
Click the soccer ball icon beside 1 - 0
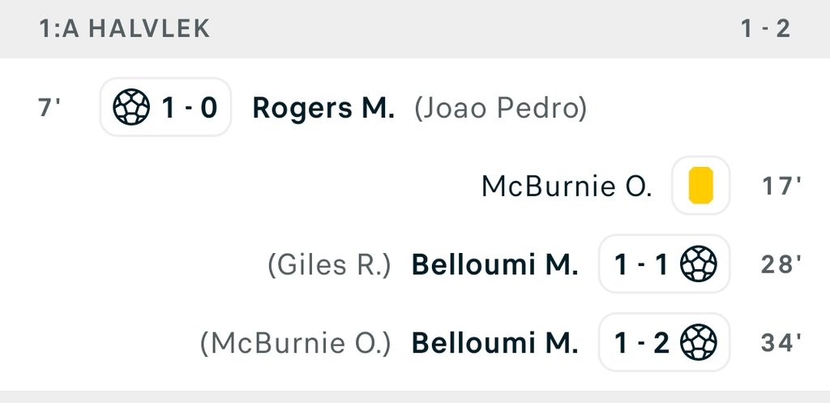[x=131, y=107]
